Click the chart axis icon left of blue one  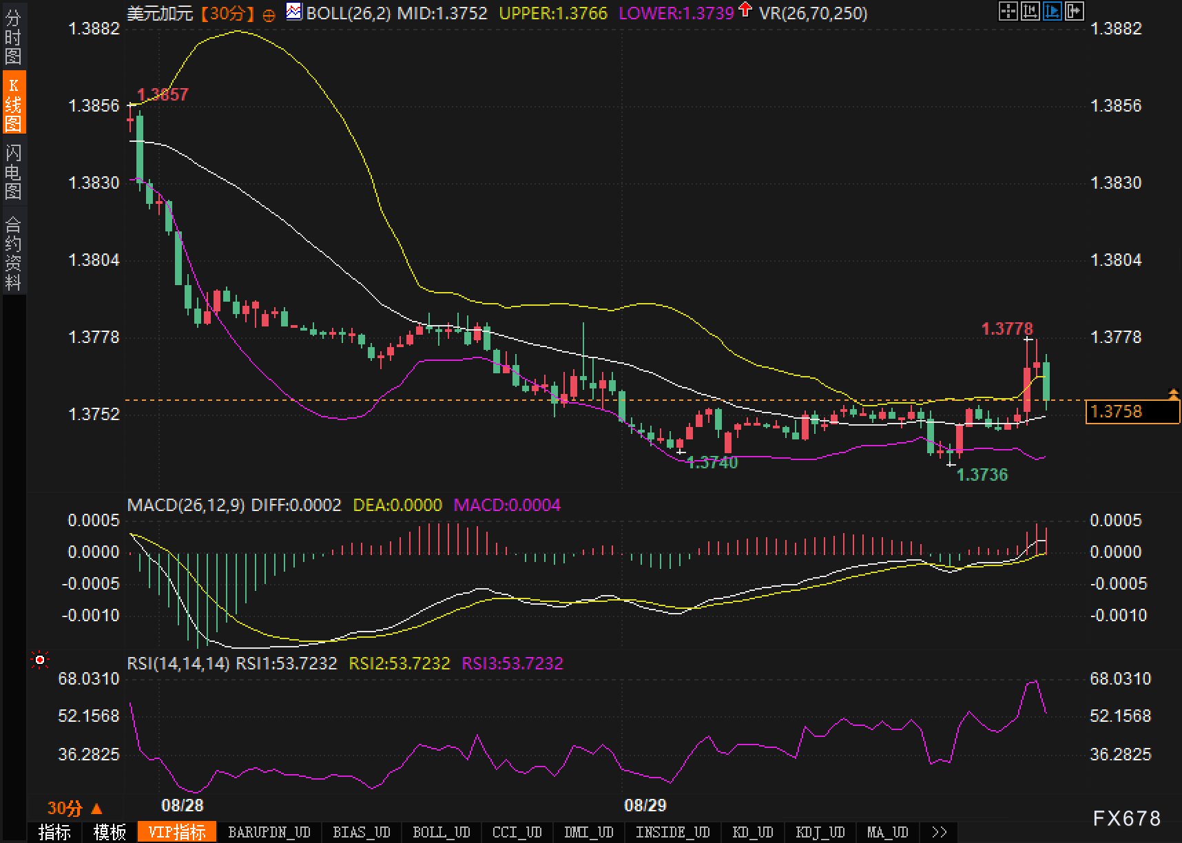coord(1030,11)
